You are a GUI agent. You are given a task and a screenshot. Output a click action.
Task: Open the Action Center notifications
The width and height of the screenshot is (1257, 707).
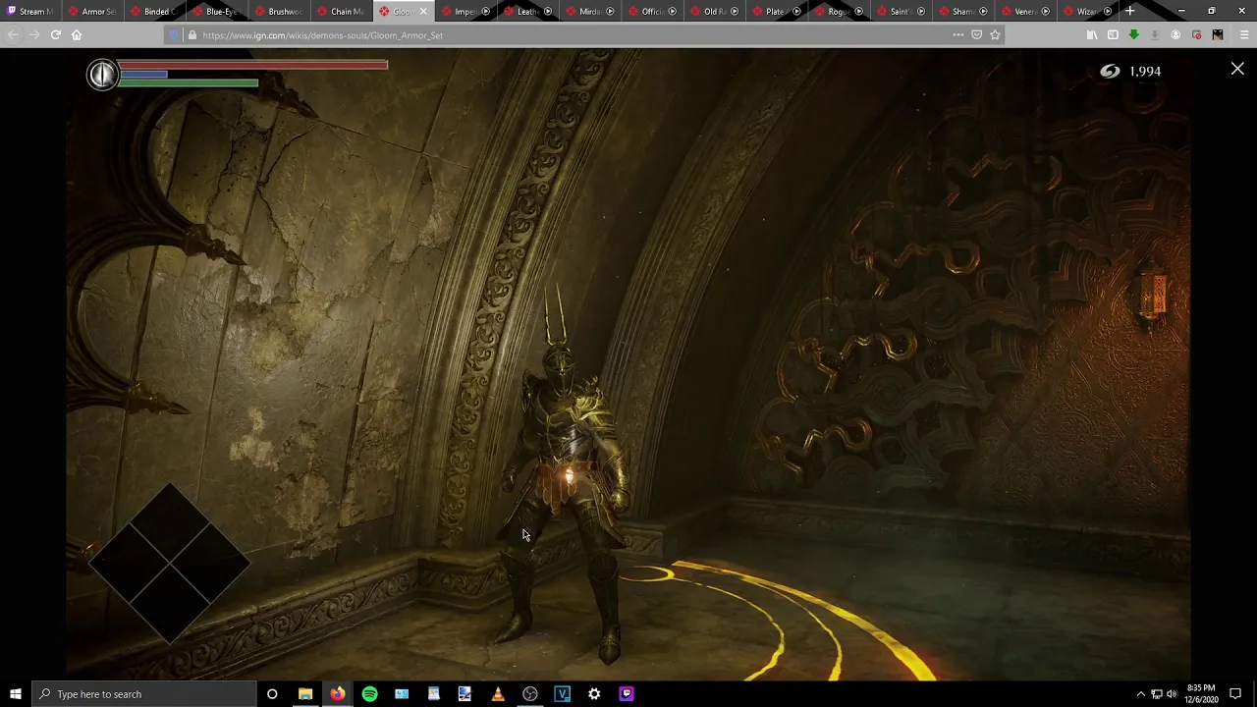coord(1235,694)
